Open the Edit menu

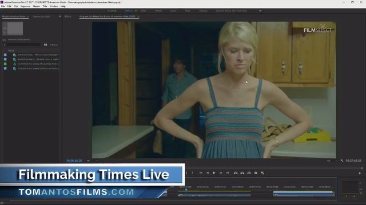pos(9,6)
